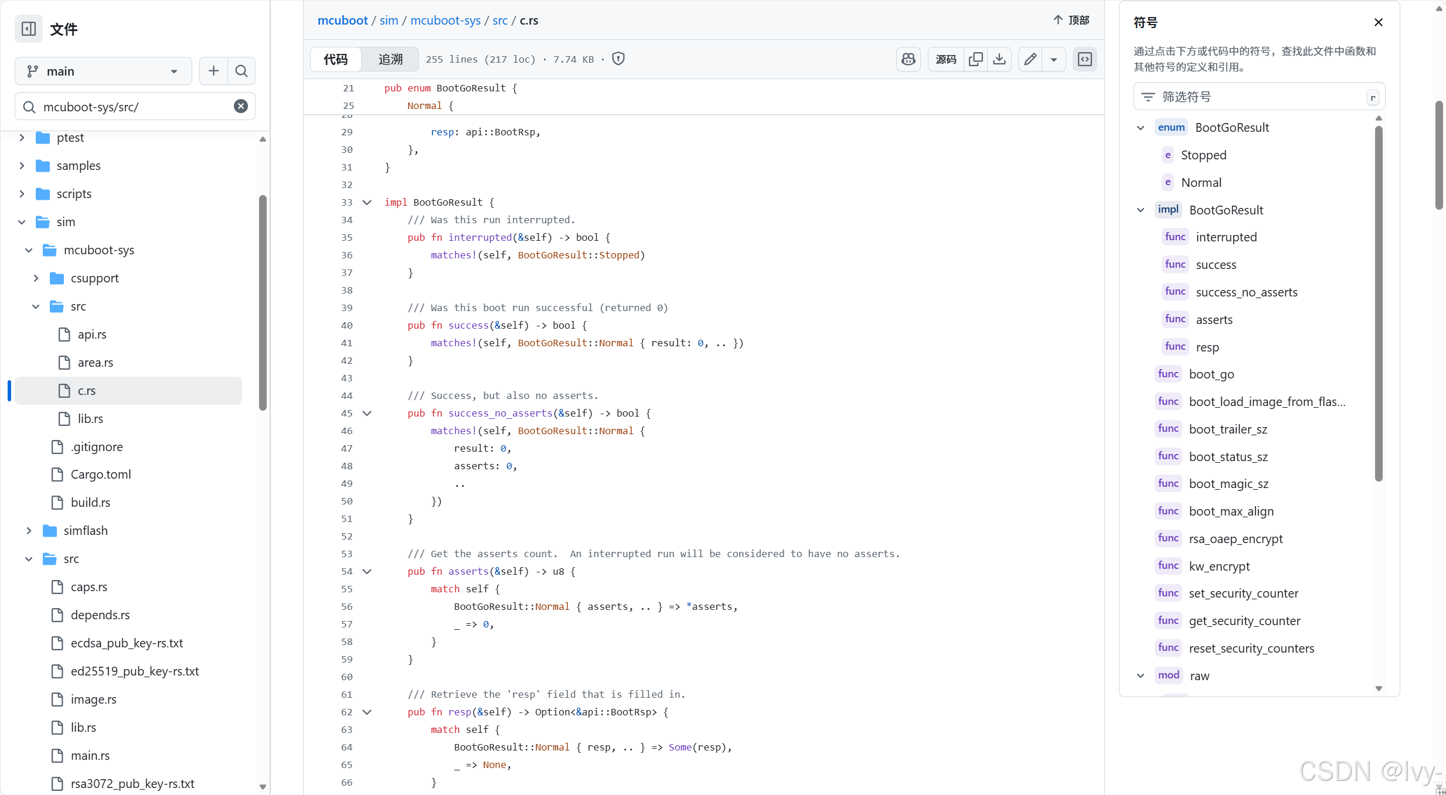The width and height of the screenshot is (1446, 795).
Task: Open the mcuboot-sys breadcrumb link
Action: point(445,21)
